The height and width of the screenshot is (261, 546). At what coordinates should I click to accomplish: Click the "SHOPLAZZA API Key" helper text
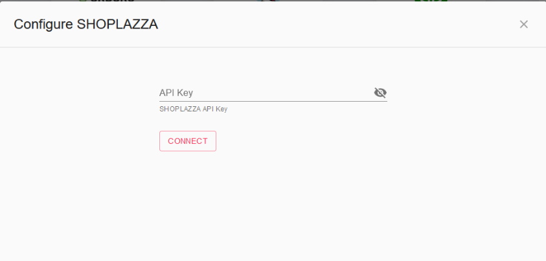(193, 109)
